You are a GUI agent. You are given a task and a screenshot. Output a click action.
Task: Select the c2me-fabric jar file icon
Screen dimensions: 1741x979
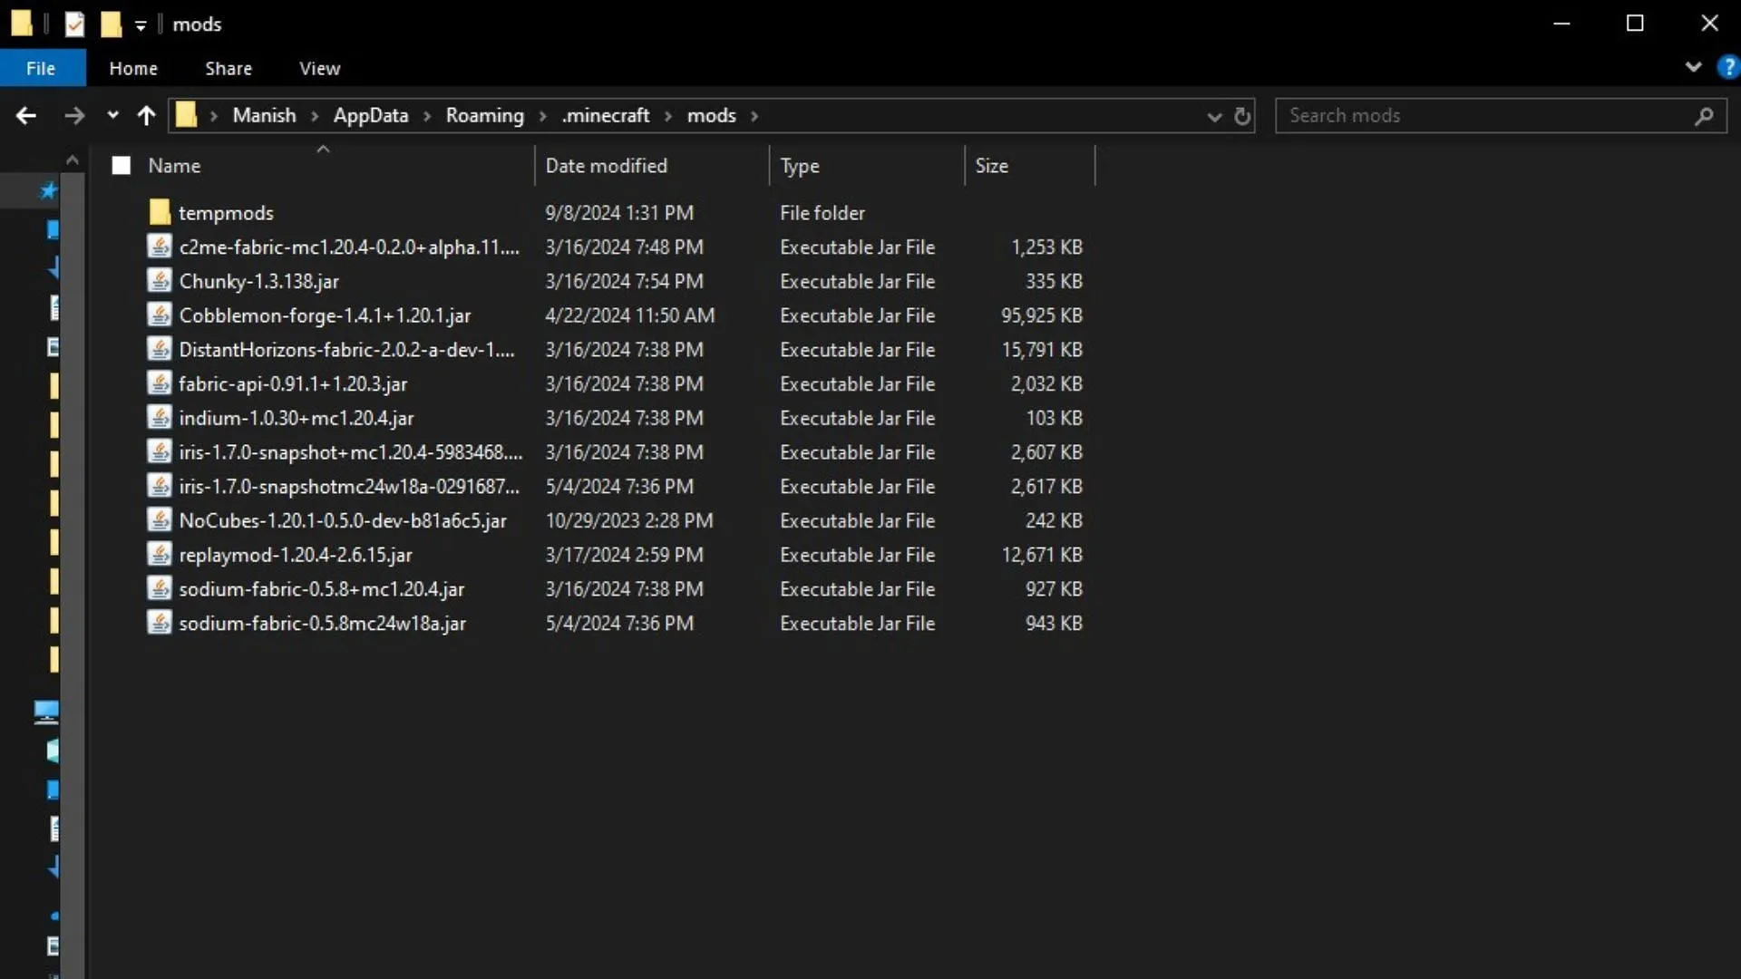click(x=160, y=247)
